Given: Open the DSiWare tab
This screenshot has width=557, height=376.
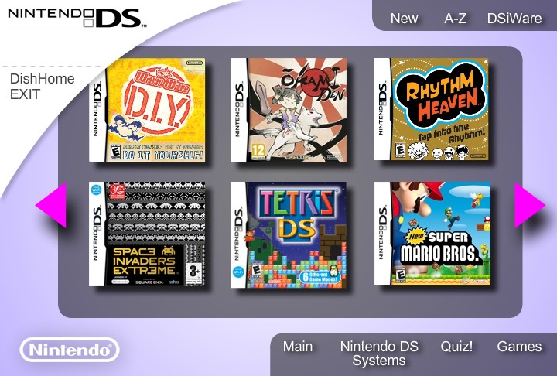Looking at the screenshot, I should click(514, 19).
